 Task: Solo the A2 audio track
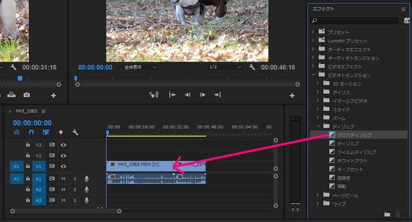(x=75, y=189)
